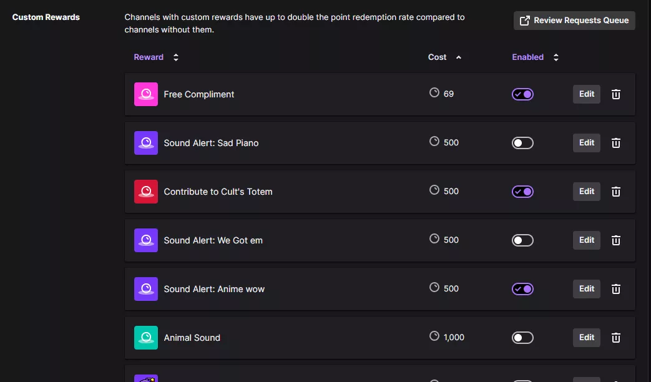651x382 pixels.
Task: Click the Reward column header label
Action: (x=149, y=57)
